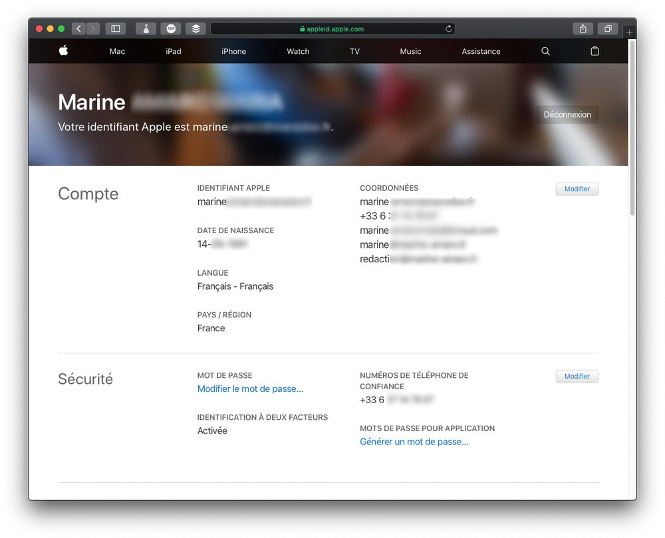665x538 pixels.
Task: Click the Share icon in the toolbar
Action: pos(583,29)
